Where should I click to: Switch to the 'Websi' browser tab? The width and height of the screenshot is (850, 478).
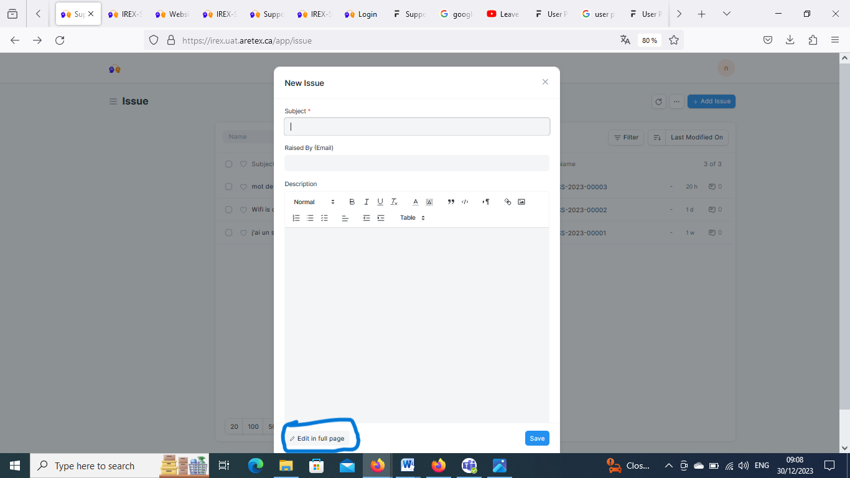click(172, 14)
